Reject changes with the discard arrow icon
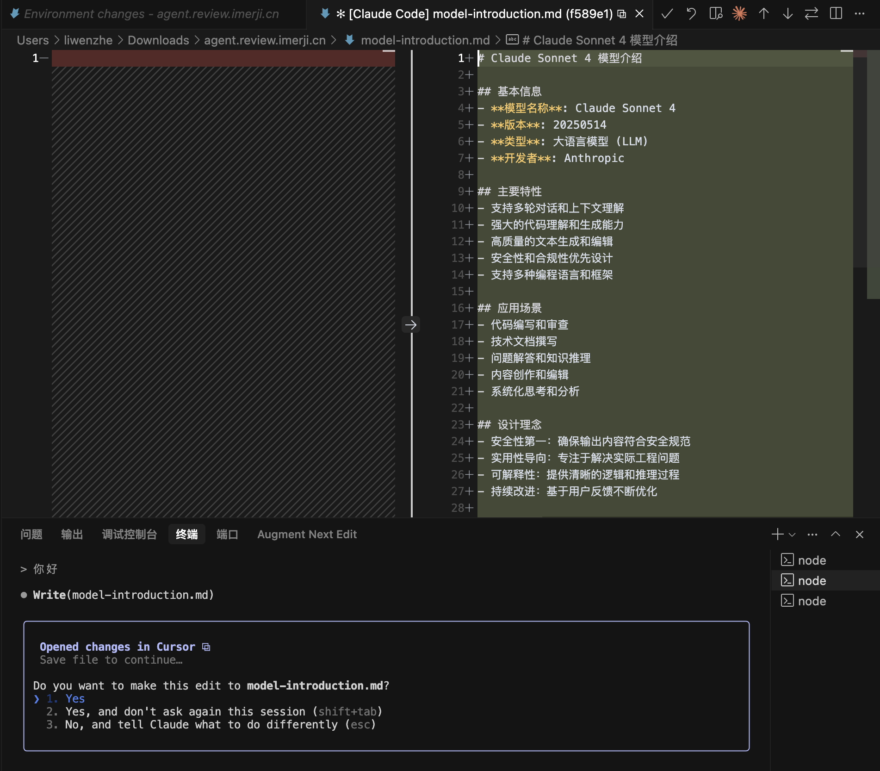The image size is (880, 771). [691, 14]
